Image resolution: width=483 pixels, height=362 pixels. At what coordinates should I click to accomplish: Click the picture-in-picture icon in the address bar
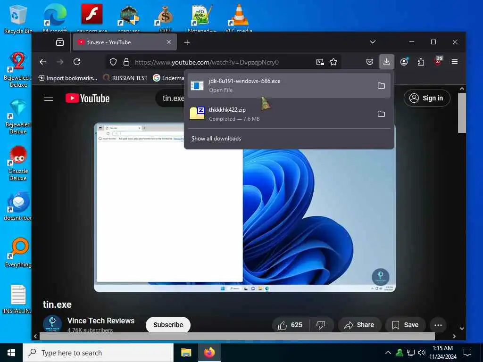tap(320, 62)
